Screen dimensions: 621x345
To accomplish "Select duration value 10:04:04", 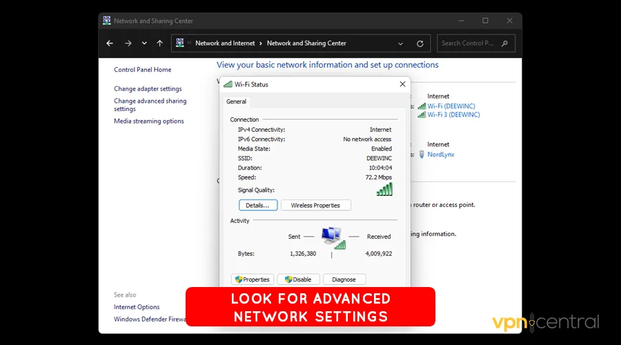I will point(380,168).
